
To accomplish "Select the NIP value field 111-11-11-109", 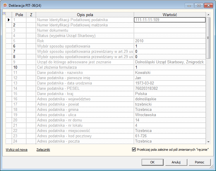I will pyautogui.click(x=170, y=20).
